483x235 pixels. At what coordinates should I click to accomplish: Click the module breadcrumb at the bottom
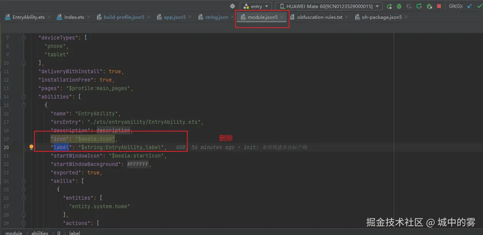14,233
